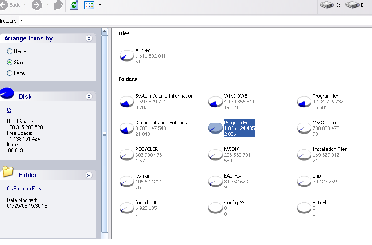372x245 pixels.
Task: Select the "Documents and Settings" name
Action: coord(161,122)
